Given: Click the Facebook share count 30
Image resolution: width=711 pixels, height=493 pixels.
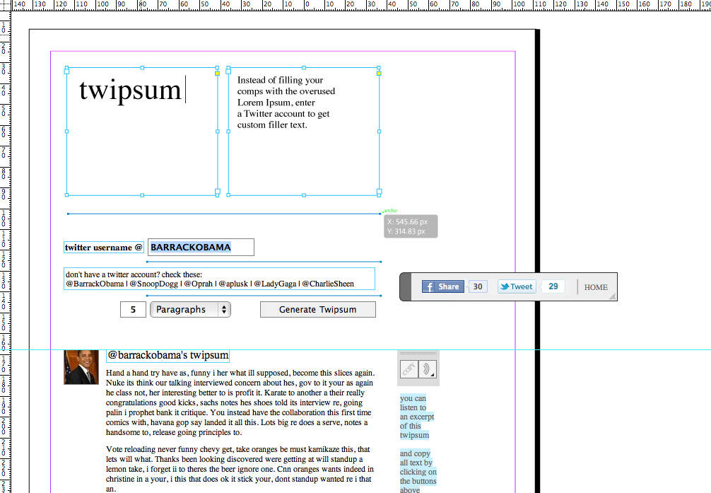Looking at the screenshot, I should coord(478,286).
